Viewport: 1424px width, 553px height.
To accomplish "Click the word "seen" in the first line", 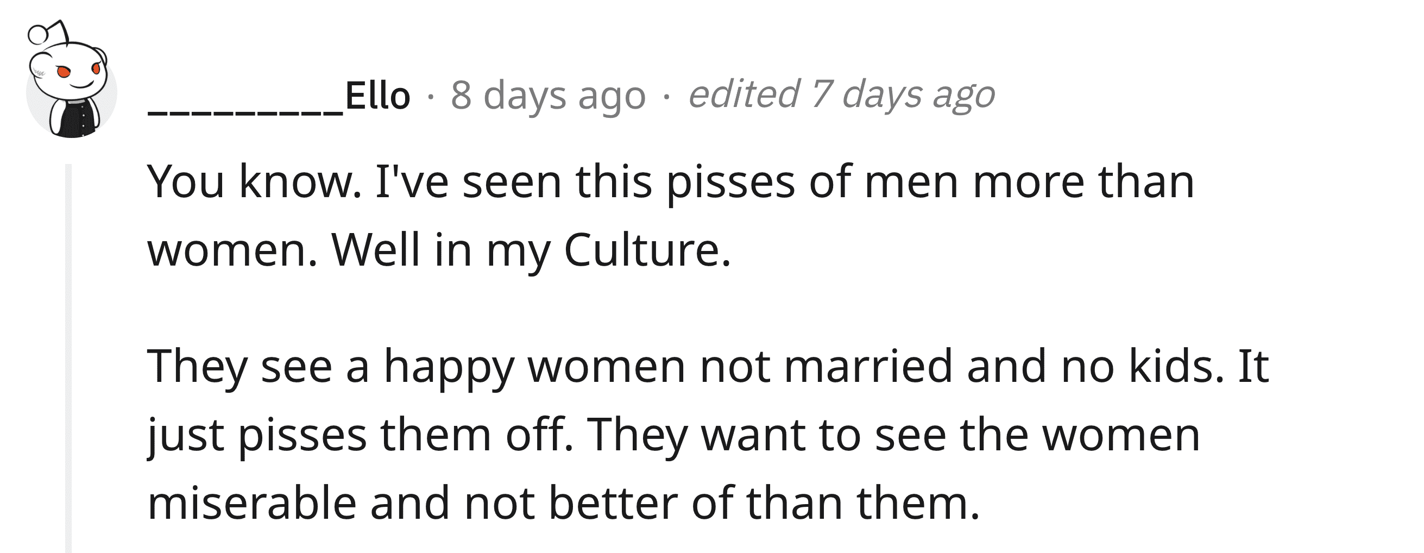I will pos(512,184).
